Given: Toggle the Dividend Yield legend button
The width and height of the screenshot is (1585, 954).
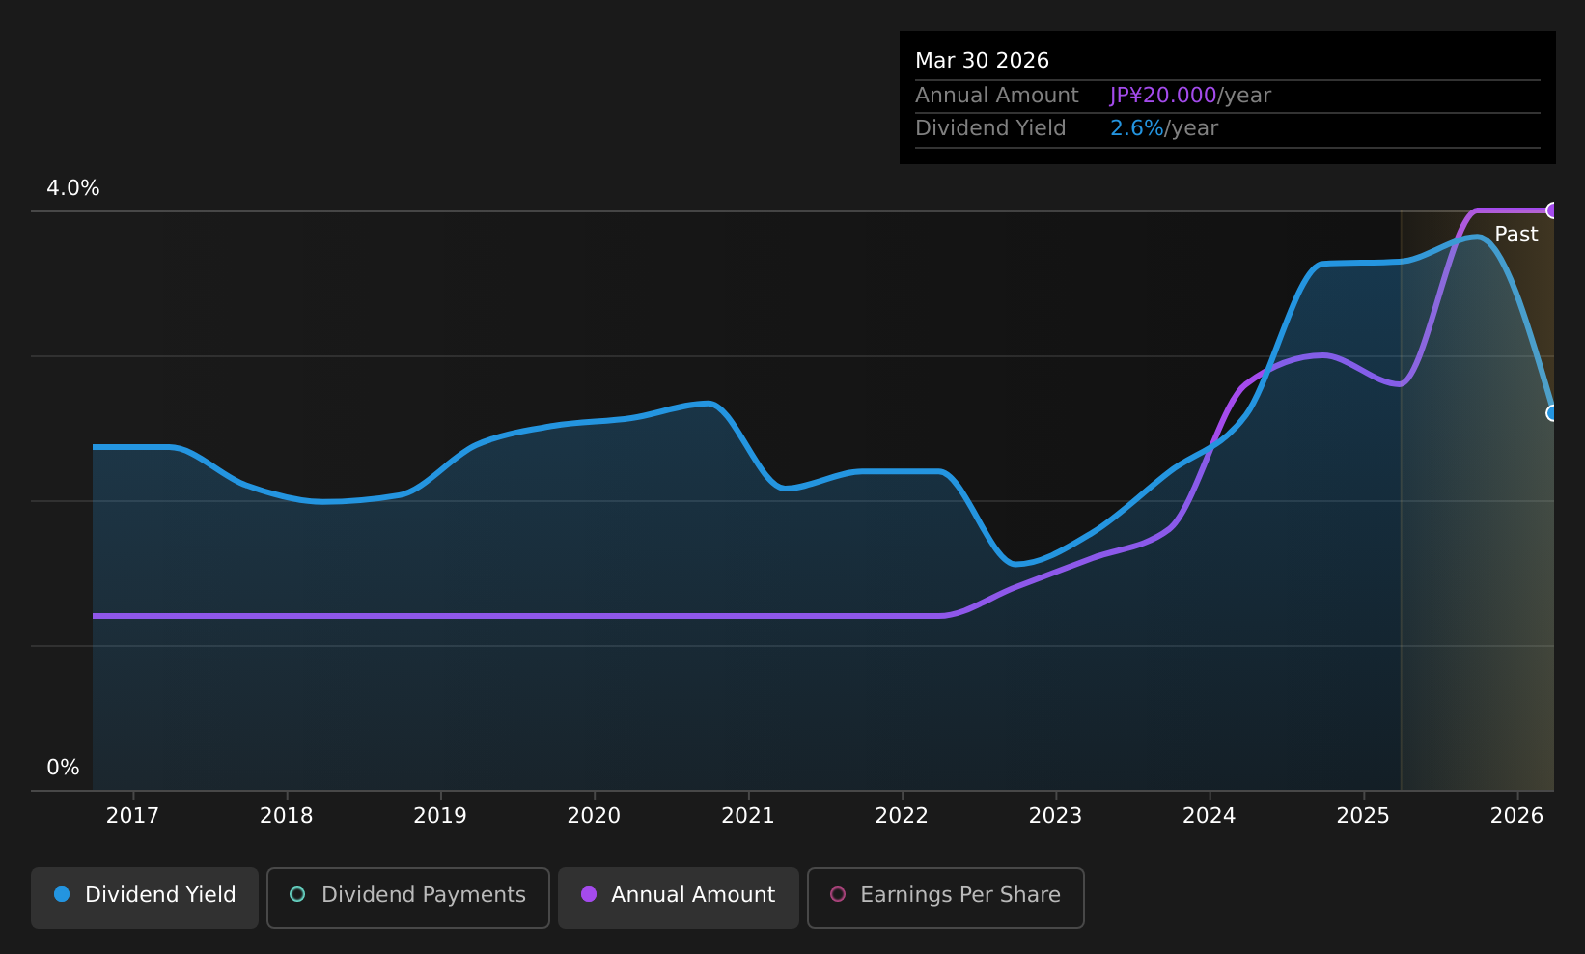Looking at the screenshot, I should [x=145, y=897].
